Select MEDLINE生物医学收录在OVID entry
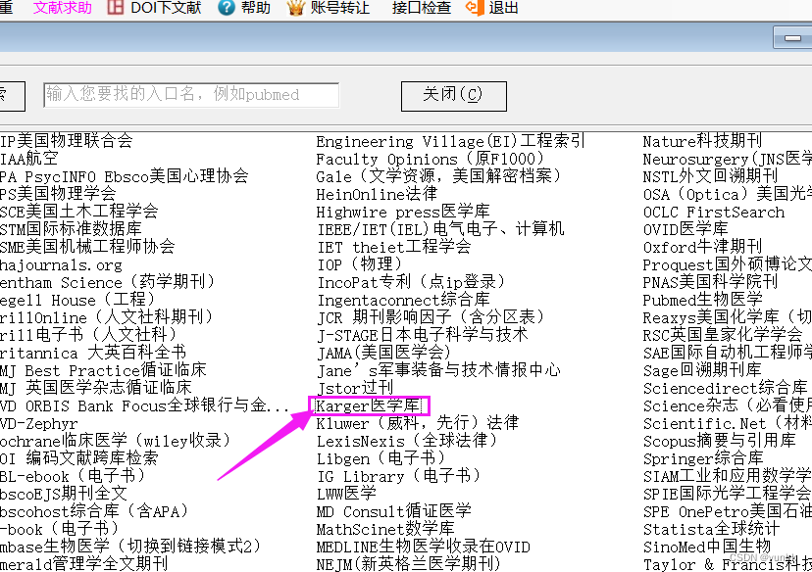812x572 pixels. tap(423, 547)
